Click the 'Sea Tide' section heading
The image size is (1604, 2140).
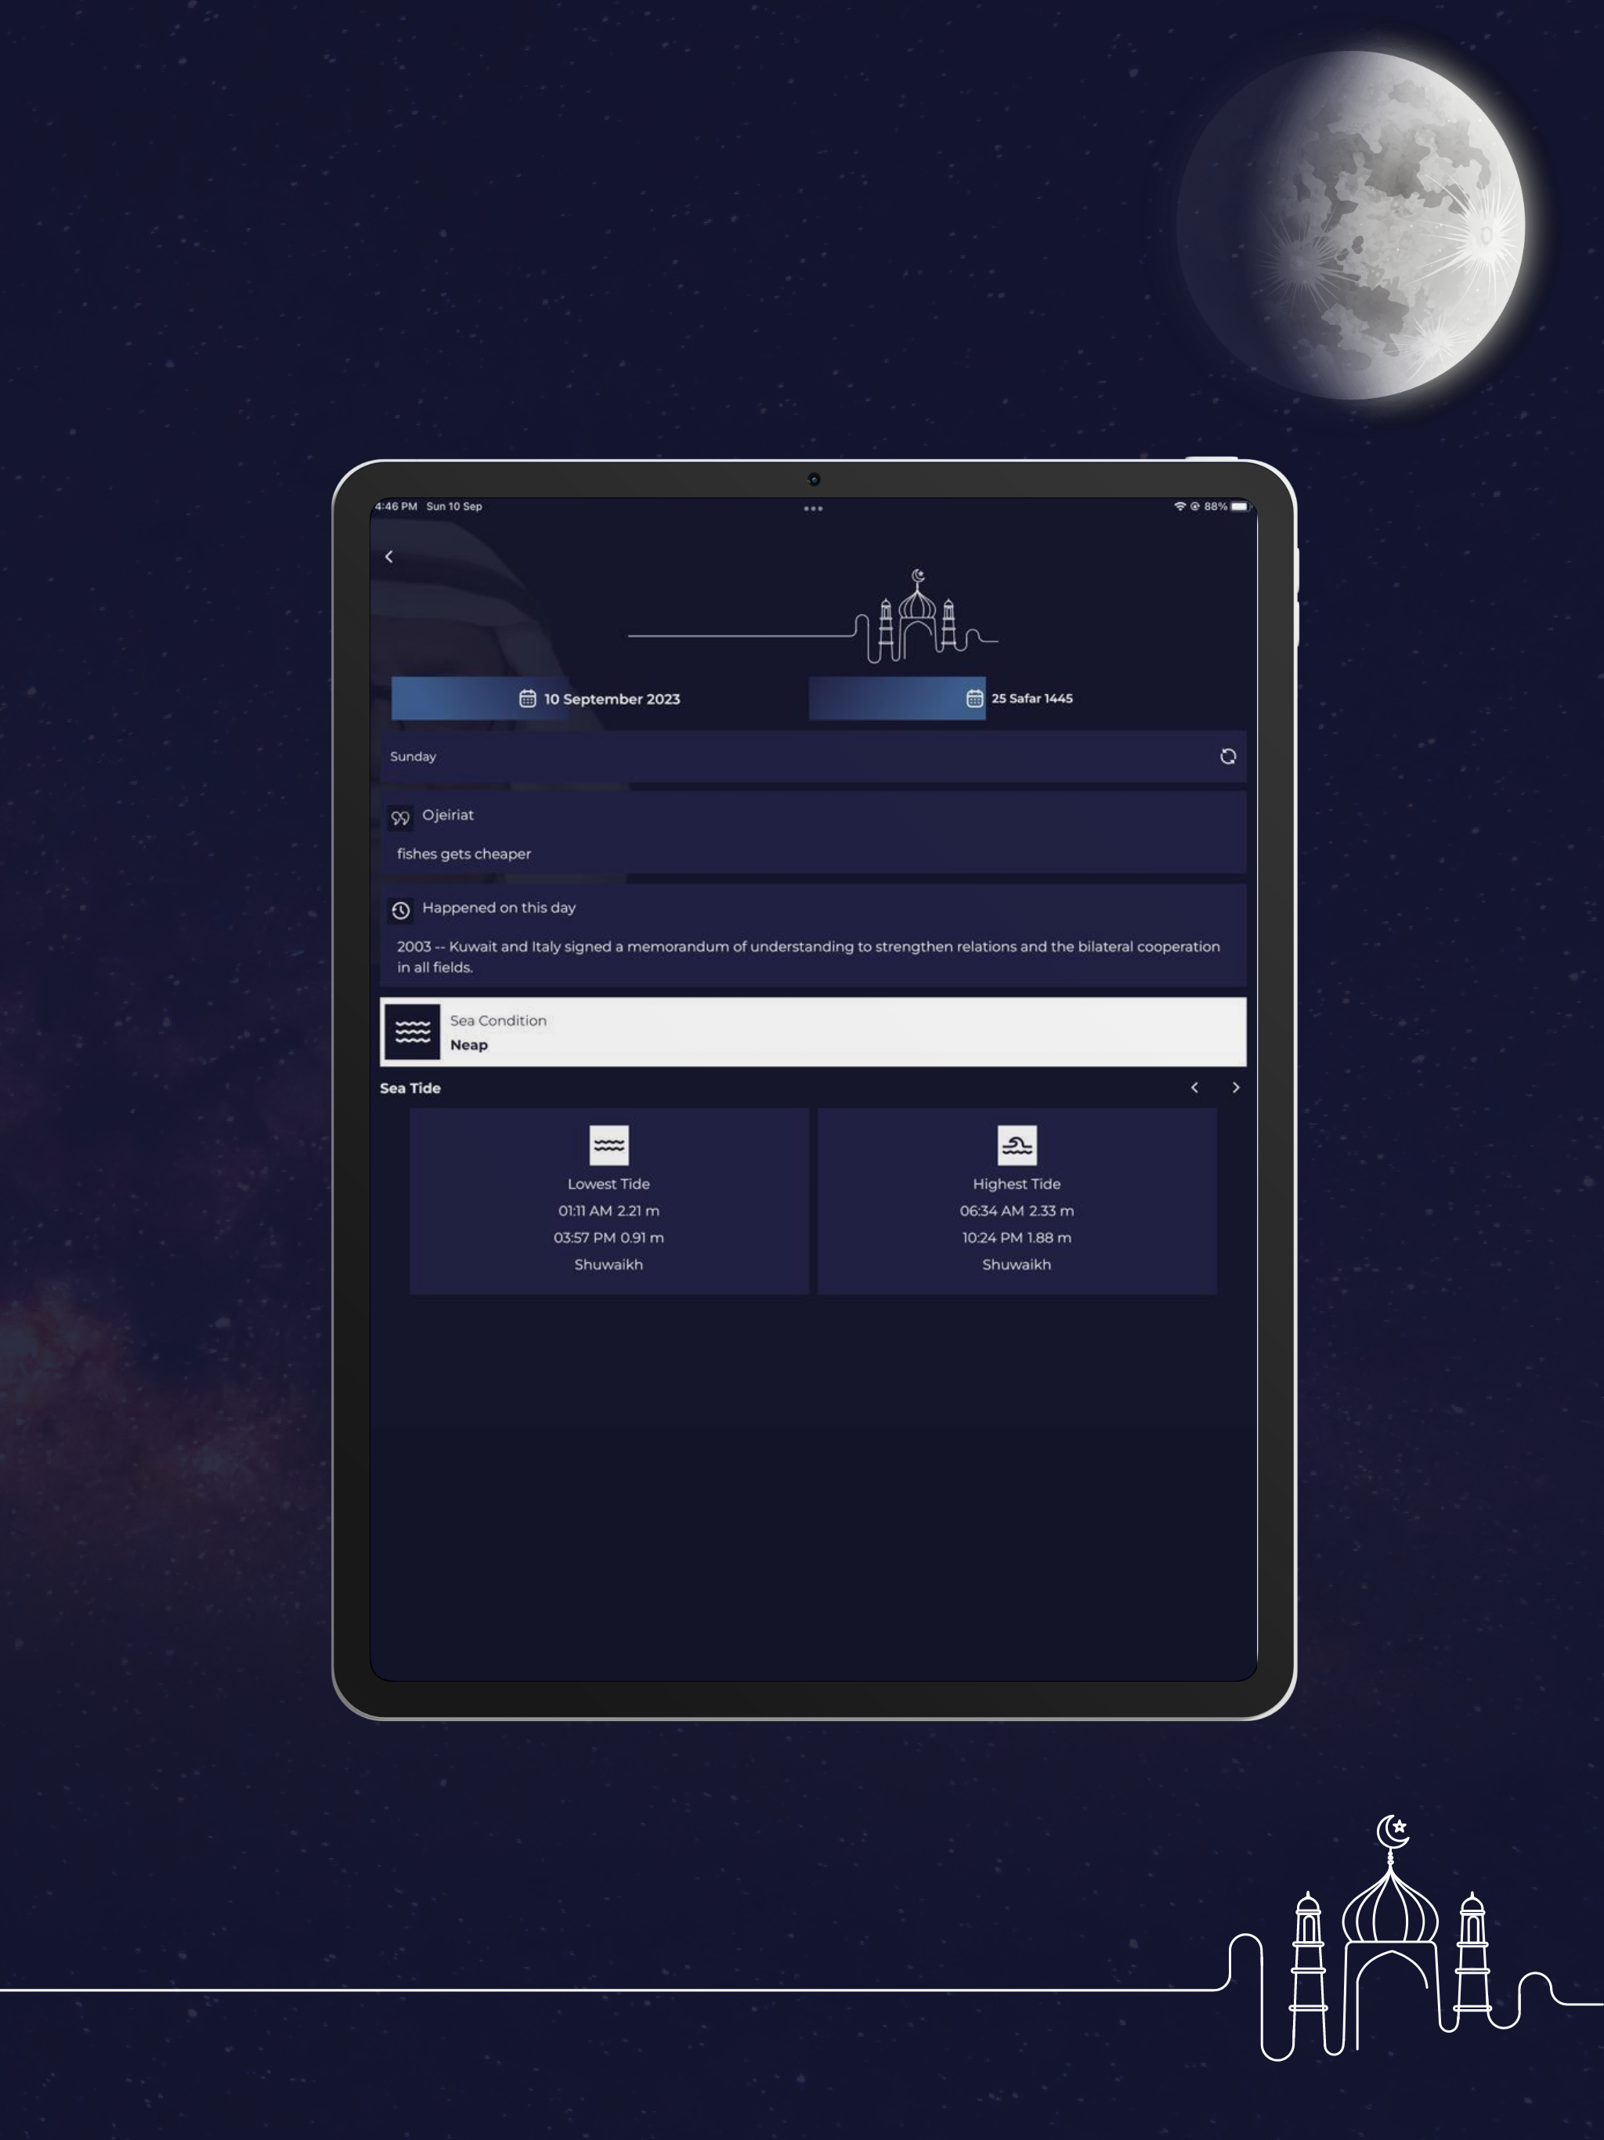pos(410,1088)
